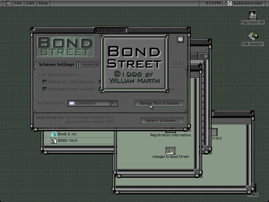
Task: Click the Bond Street logo banner
Action: [x=65, y=46]
